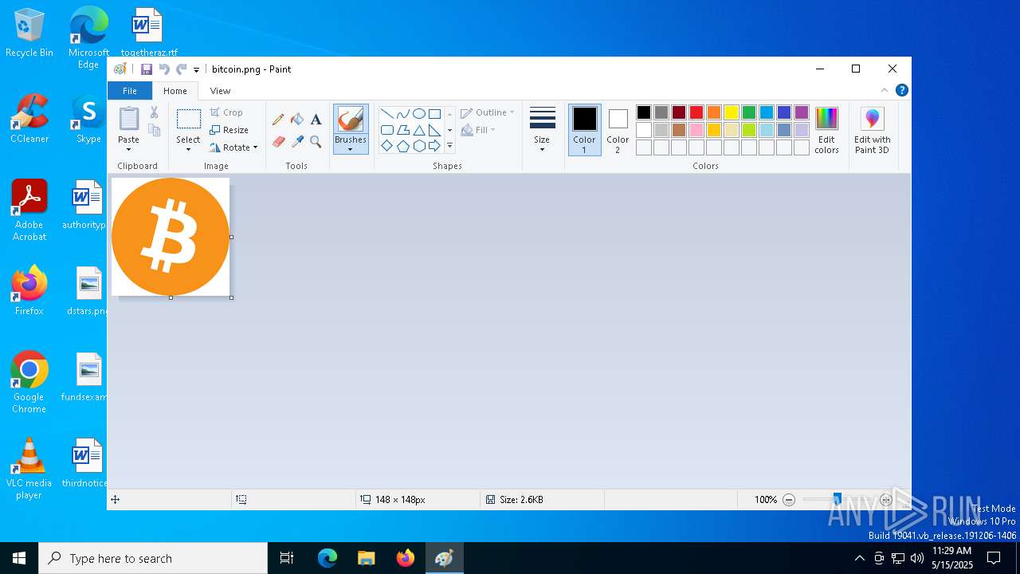Viewport: 1020px width, 574px height.
Task: Open Edit with Paint 3D
Action: pos(873,130)
